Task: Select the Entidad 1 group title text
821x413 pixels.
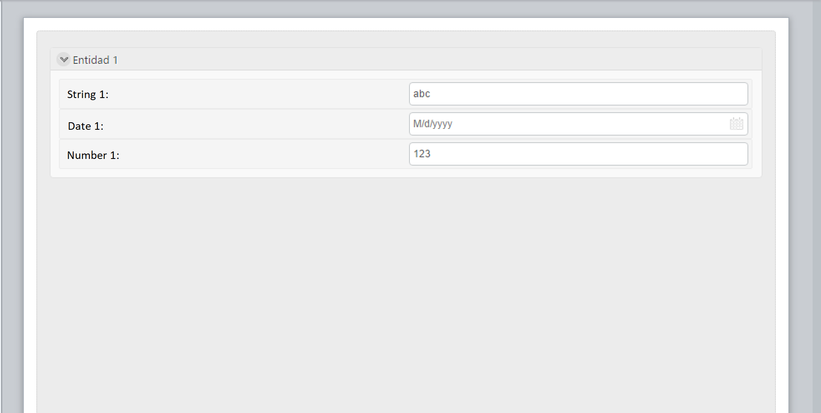Action: tap(95, 60)
